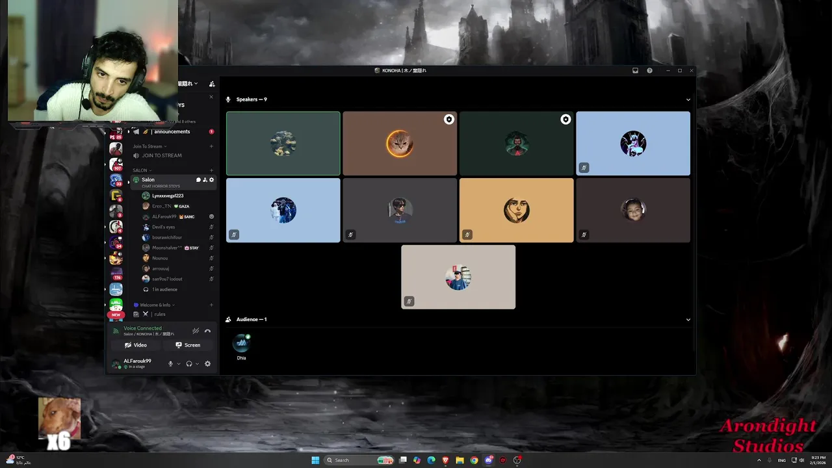Click the Voice Connected status text

click(x=143, y=328)
